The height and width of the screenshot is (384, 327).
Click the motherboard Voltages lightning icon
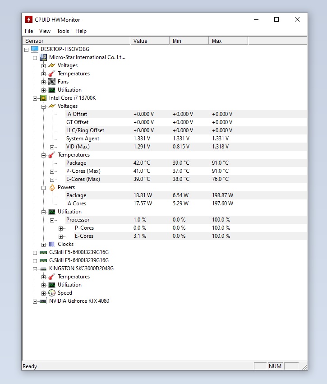(52, 65)
